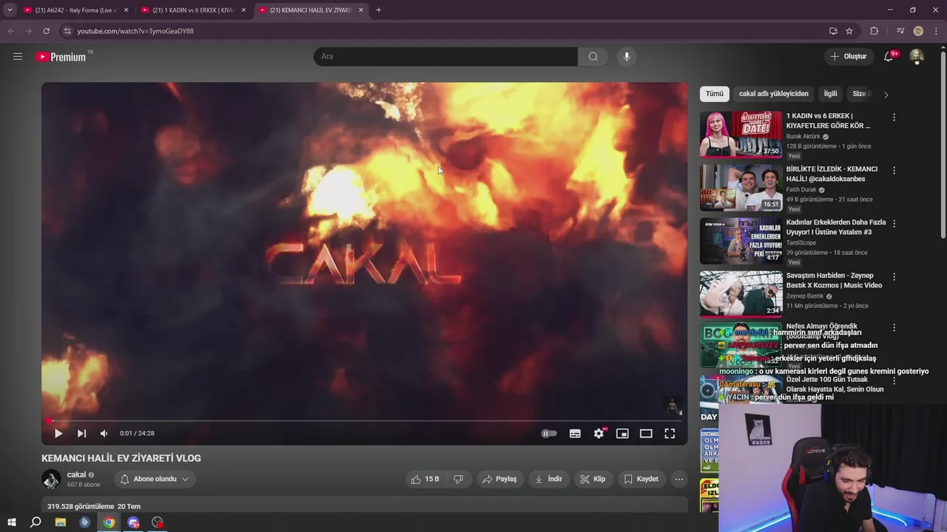Viewport: 947px width, 532px height.
Task: Reload the page
Action: click(x=46, y=31)
